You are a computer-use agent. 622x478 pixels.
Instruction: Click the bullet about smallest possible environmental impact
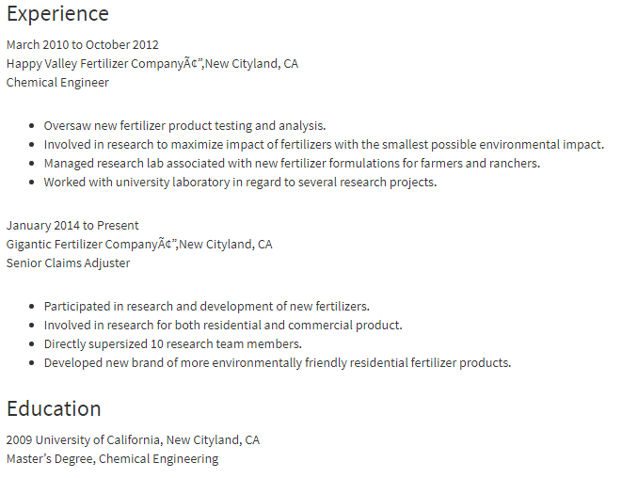tap(324, 144)
